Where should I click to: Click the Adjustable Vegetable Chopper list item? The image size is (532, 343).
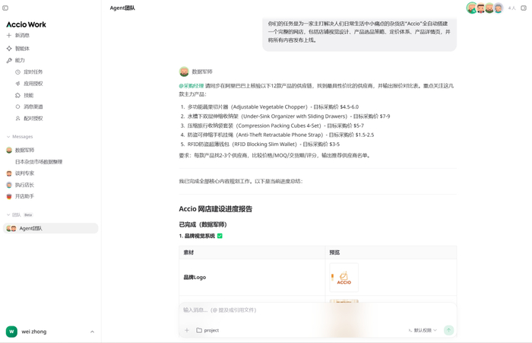pyautogui.click(x=273, y=106)
